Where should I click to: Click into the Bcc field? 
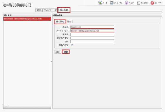click(92, 42)
